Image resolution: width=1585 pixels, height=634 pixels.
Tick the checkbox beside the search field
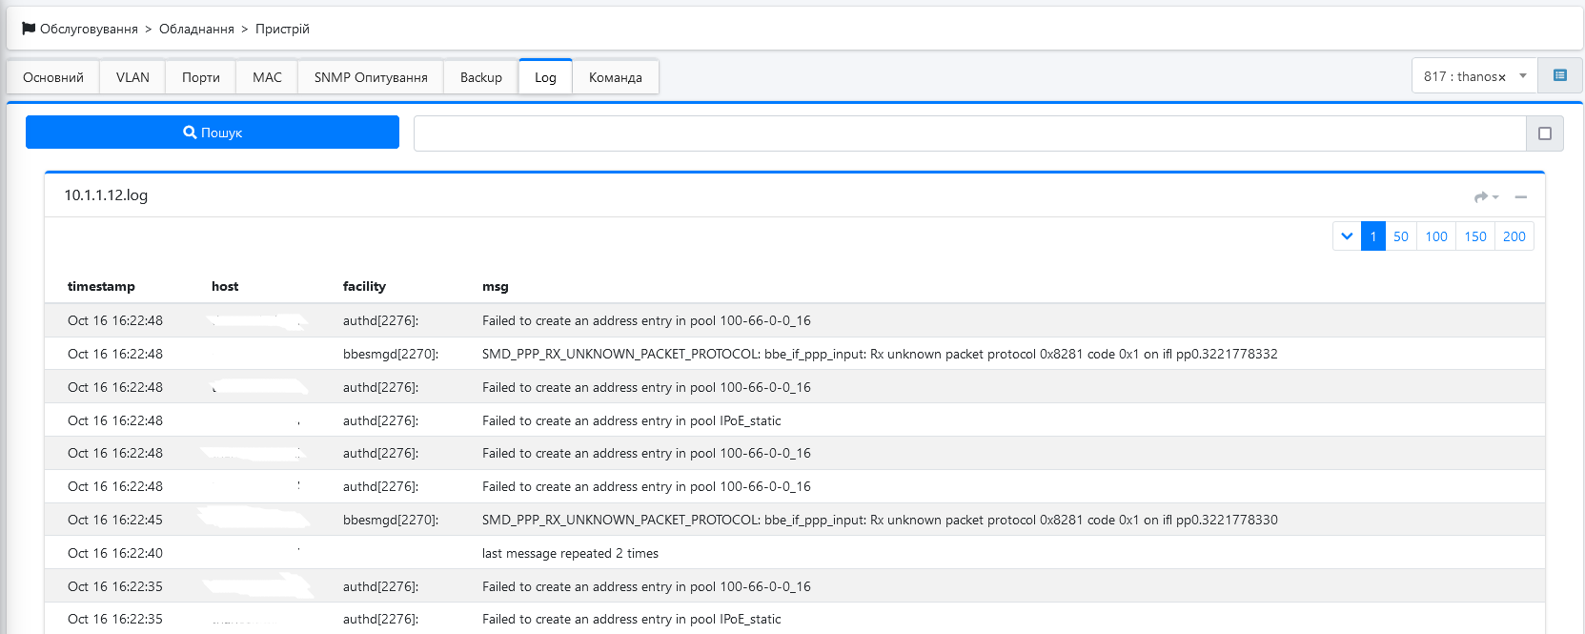tap(1545, 133)
